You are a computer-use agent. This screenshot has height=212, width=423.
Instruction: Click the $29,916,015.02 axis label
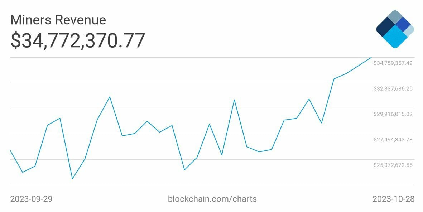point(393,114)
